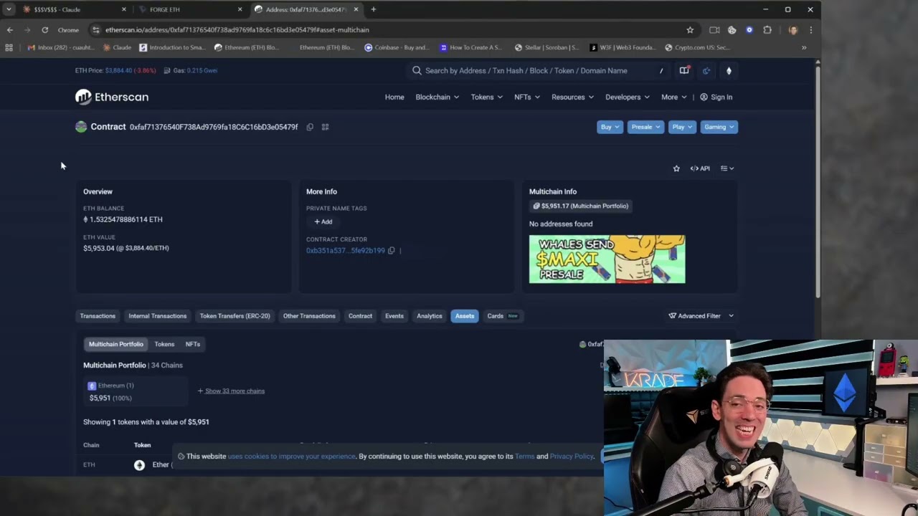
Task: Show the contract address QR code
Action: [325, 127]
